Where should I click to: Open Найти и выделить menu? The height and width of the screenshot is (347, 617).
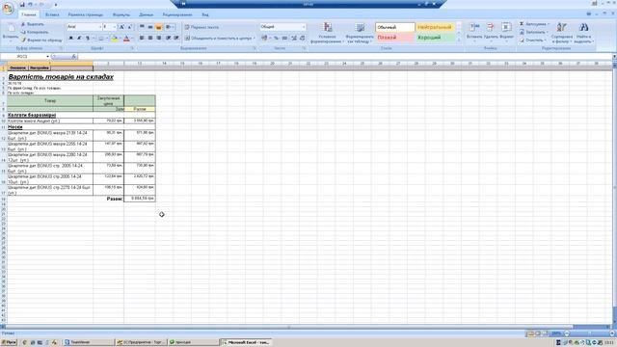[583, 33]
